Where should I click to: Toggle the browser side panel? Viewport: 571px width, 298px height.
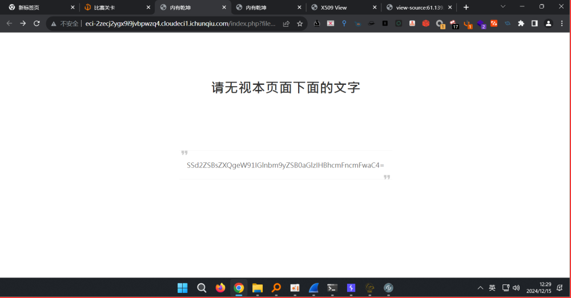[534, 23]
